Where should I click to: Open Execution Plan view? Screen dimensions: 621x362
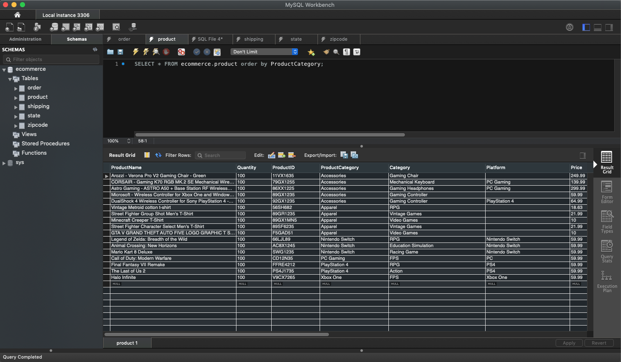(607, 281)
